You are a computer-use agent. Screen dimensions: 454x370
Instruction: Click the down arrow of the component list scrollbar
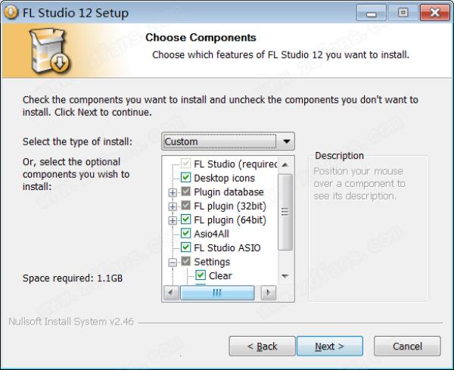(285, 276)
